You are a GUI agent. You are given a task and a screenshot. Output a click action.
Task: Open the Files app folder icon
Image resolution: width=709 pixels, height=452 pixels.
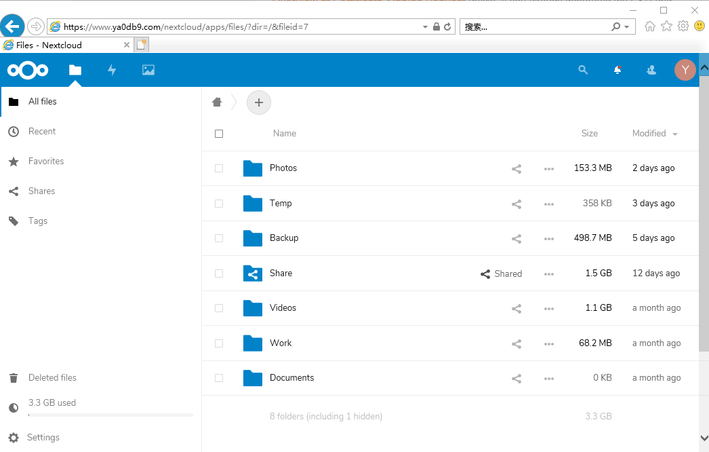coord(75,70)
